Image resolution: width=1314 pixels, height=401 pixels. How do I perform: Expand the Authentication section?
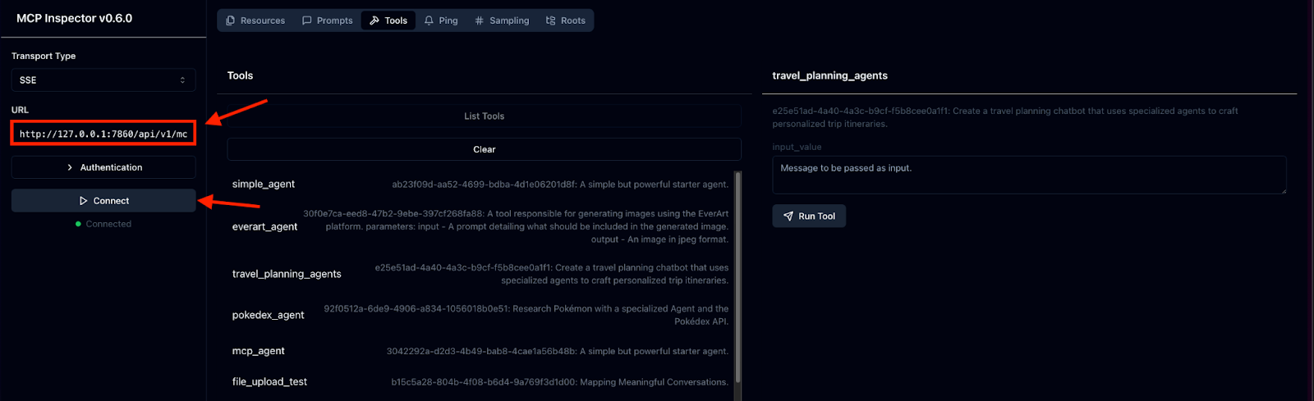tap(103, 167)
